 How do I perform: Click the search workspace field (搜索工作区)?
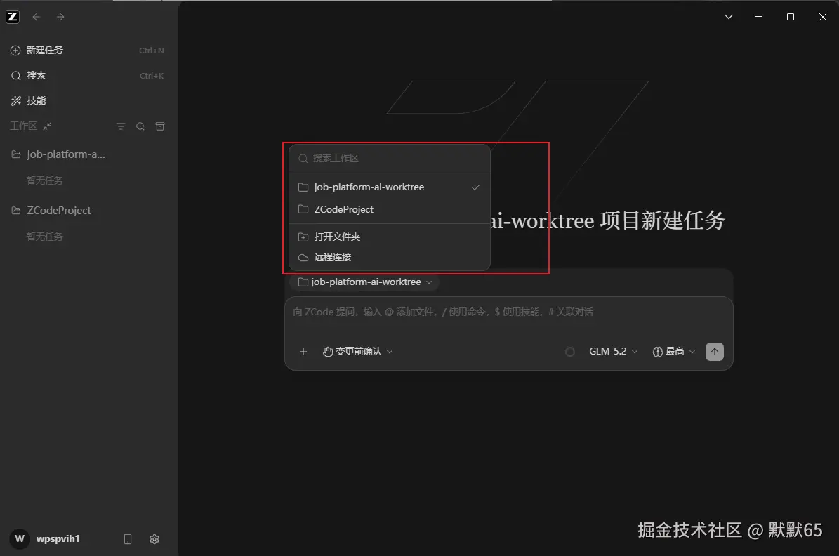pyautogui.click(x=390, y=159)
